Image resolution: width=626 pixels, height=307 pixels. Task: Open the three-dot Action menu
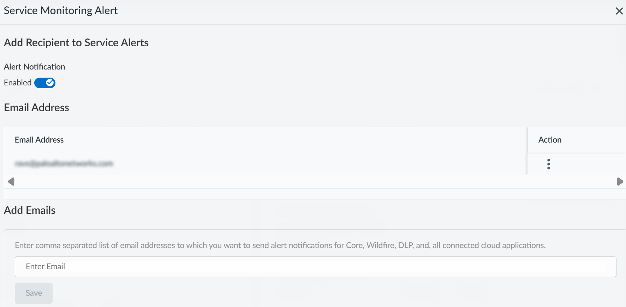pos(548,164)
